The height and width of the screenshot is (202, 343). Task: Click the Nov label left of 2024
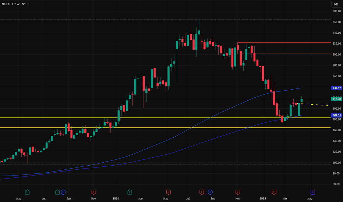(x=93, y=198)
